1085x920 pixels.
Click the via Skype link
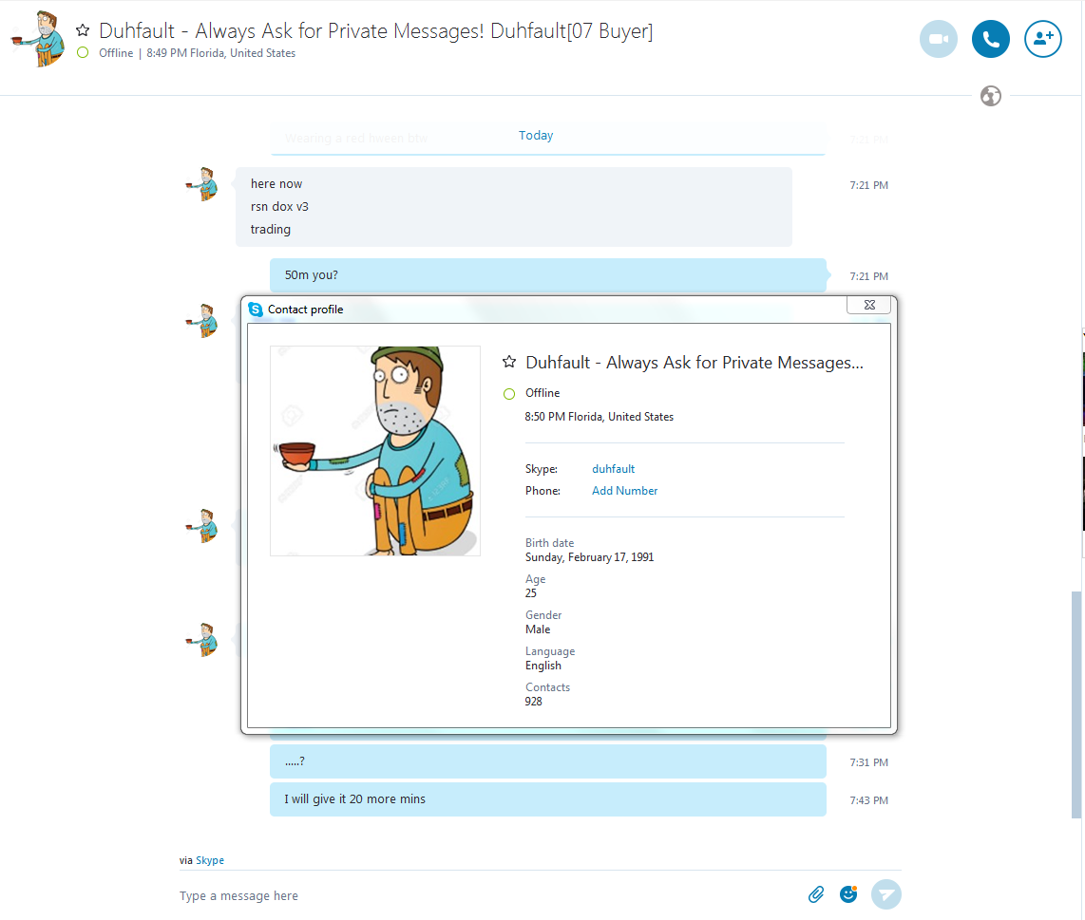(210, 860)
